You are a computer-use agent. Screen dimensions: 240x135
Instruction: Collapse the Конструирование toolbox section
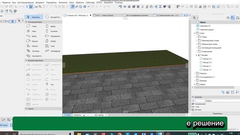tap(26, 22)
